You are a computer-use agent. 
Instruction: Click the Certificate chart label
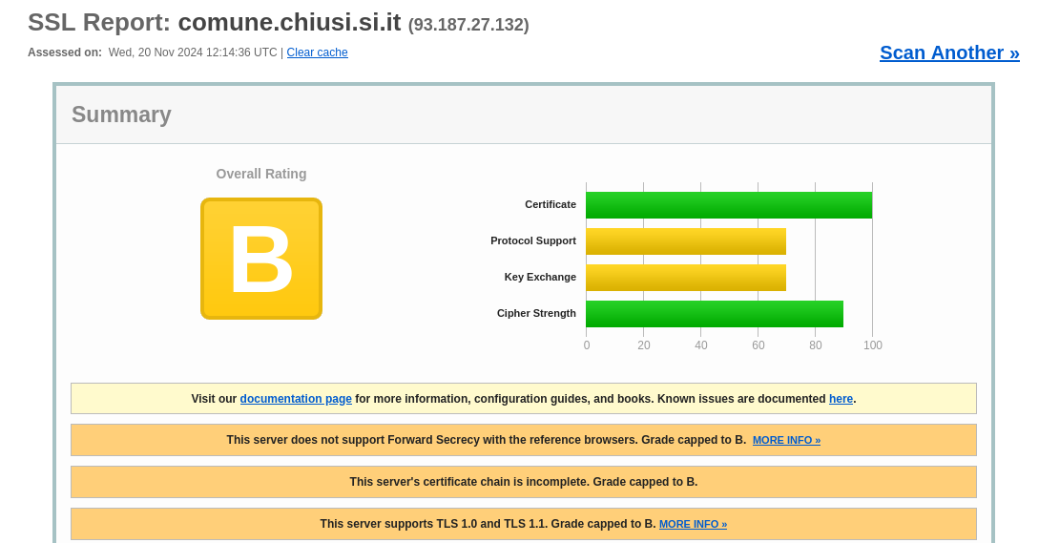[x=550, y=204]
